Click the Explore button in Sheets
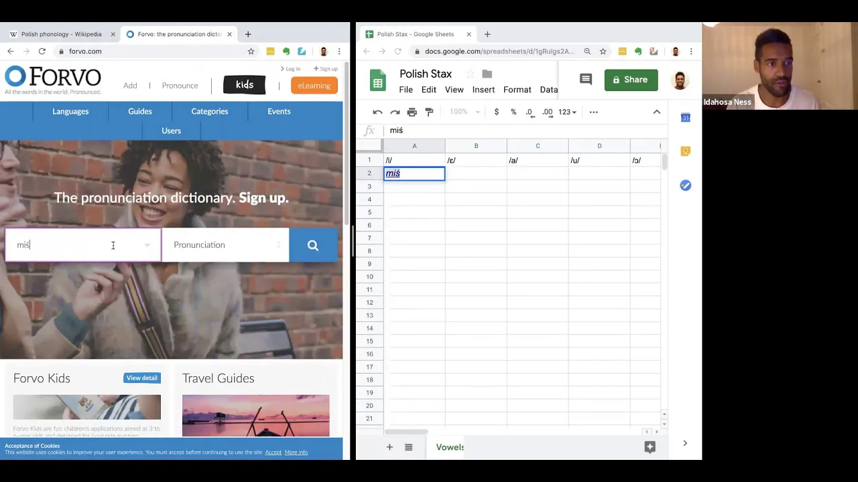Viewport: 858px width, 482px height. click(650, 447)
